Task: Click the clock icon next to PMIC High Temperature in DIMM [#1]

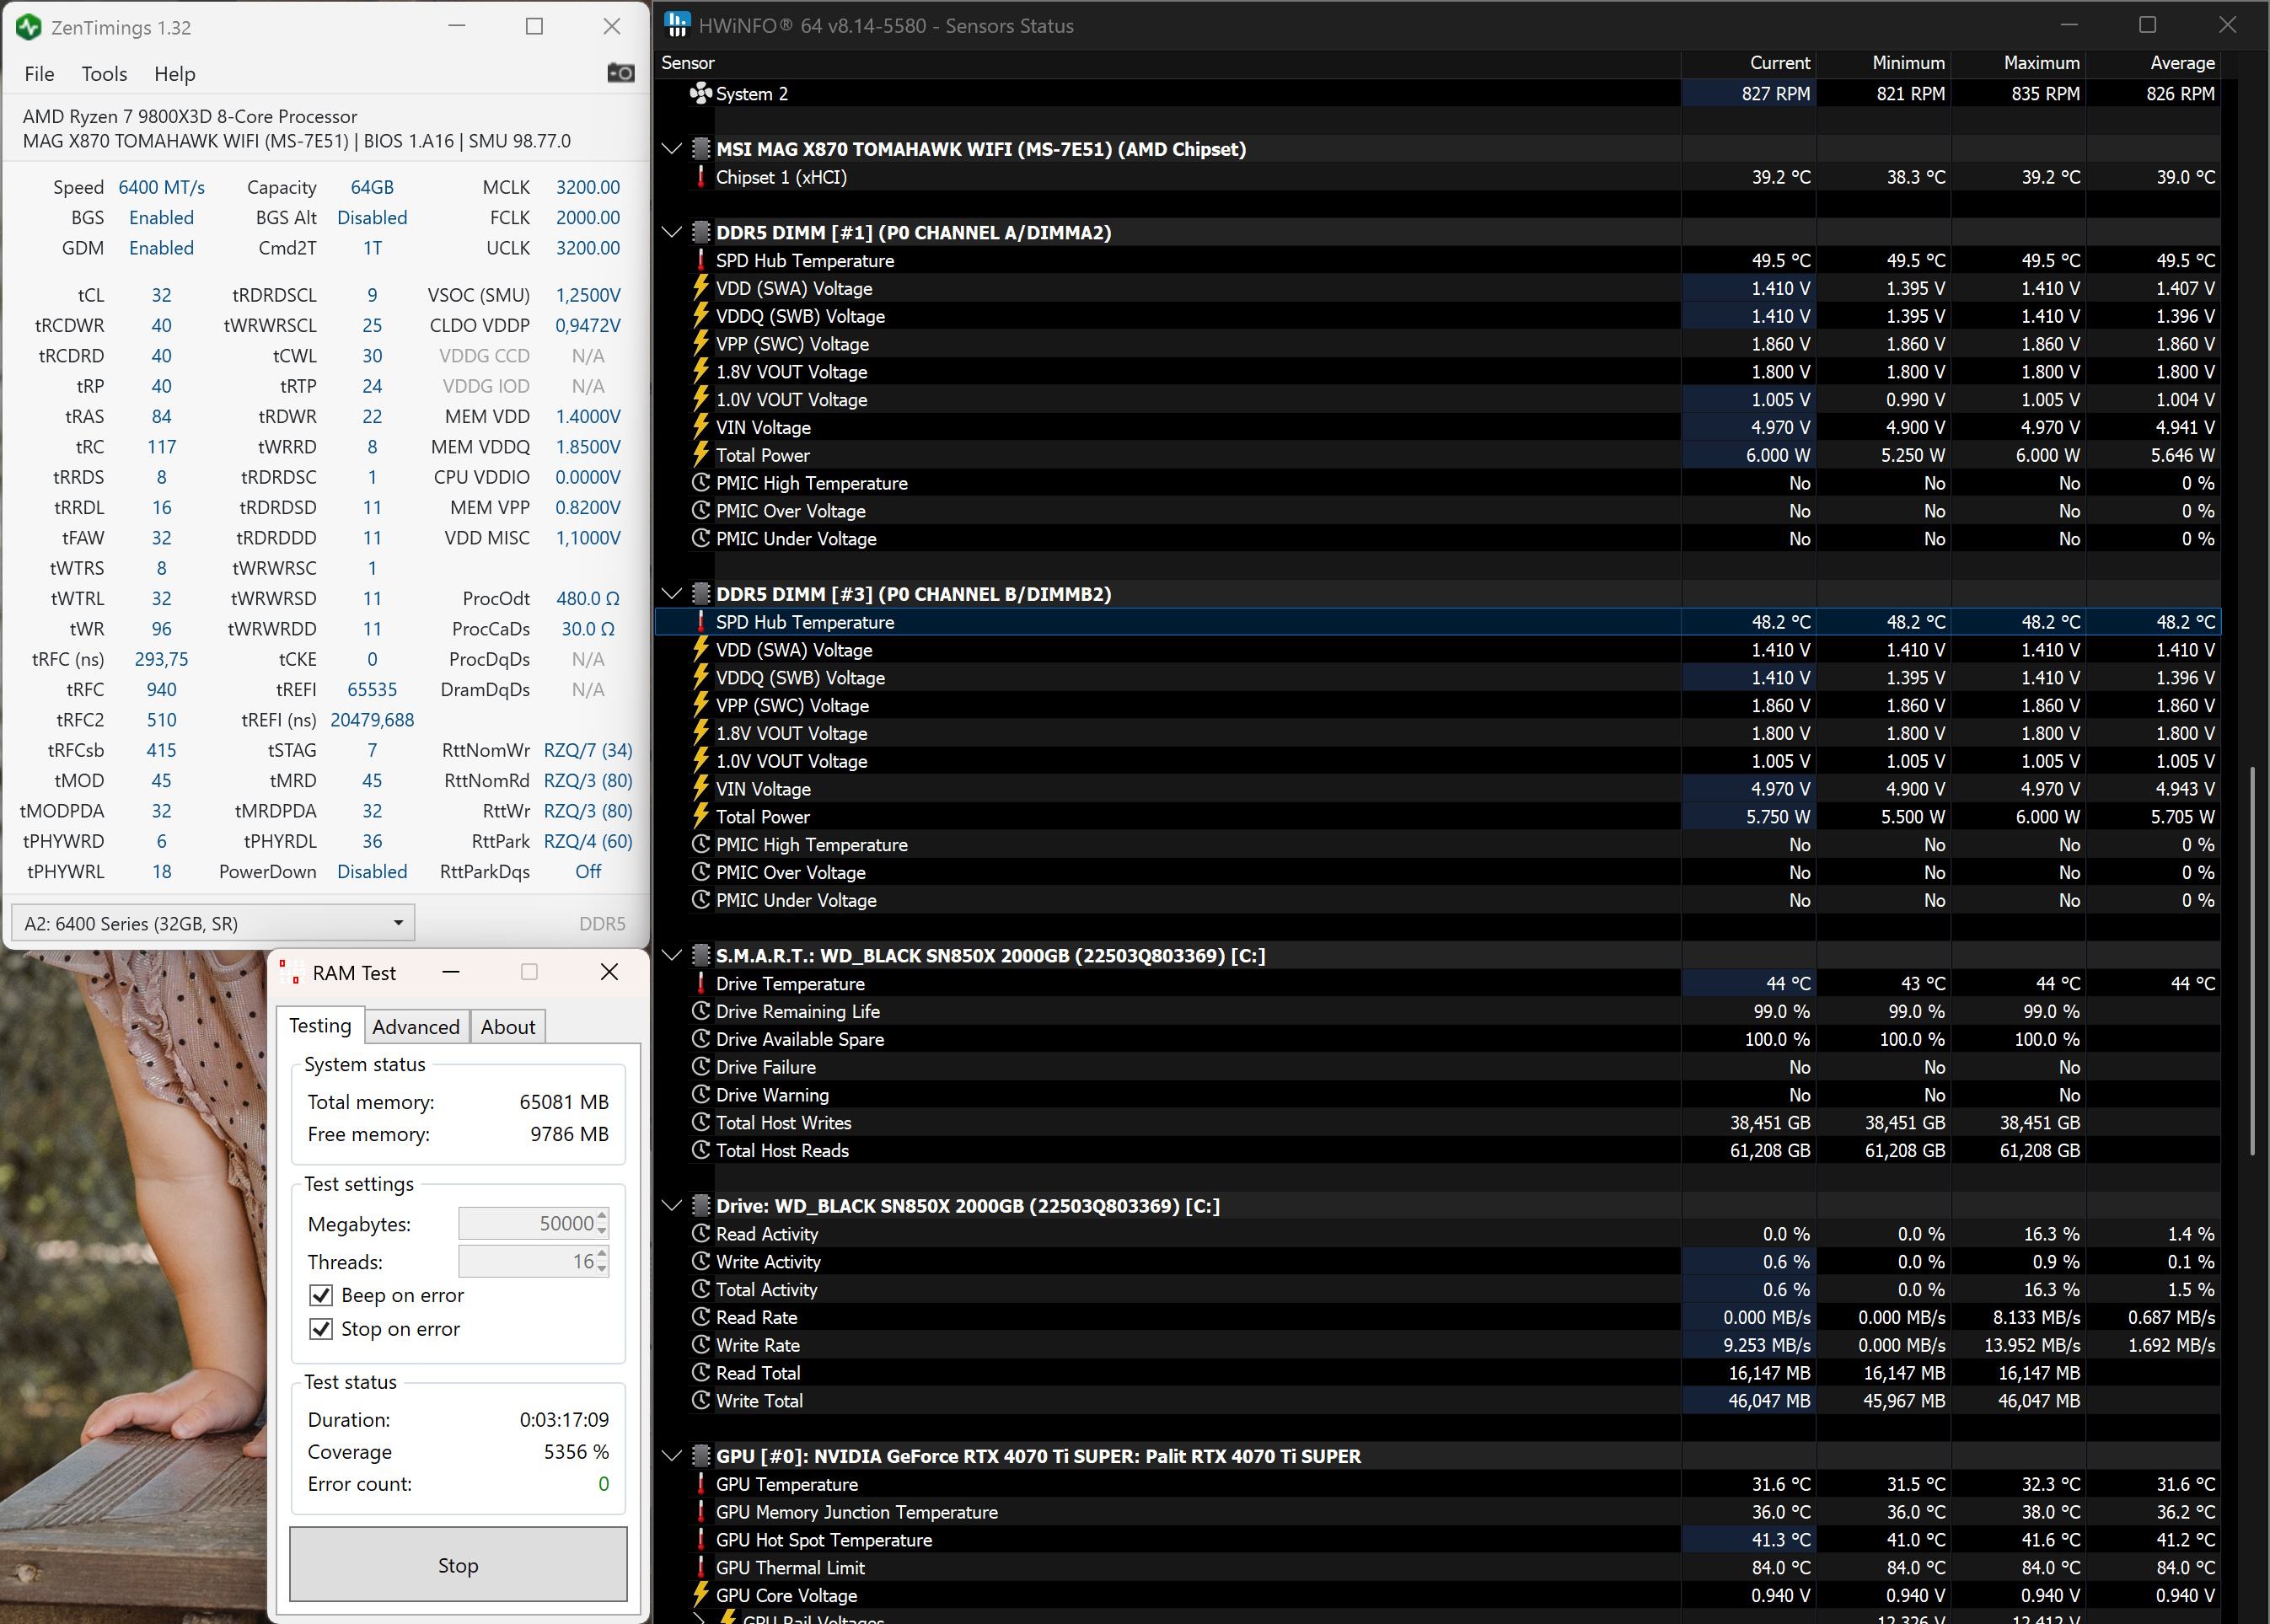Action: (701, 483)
